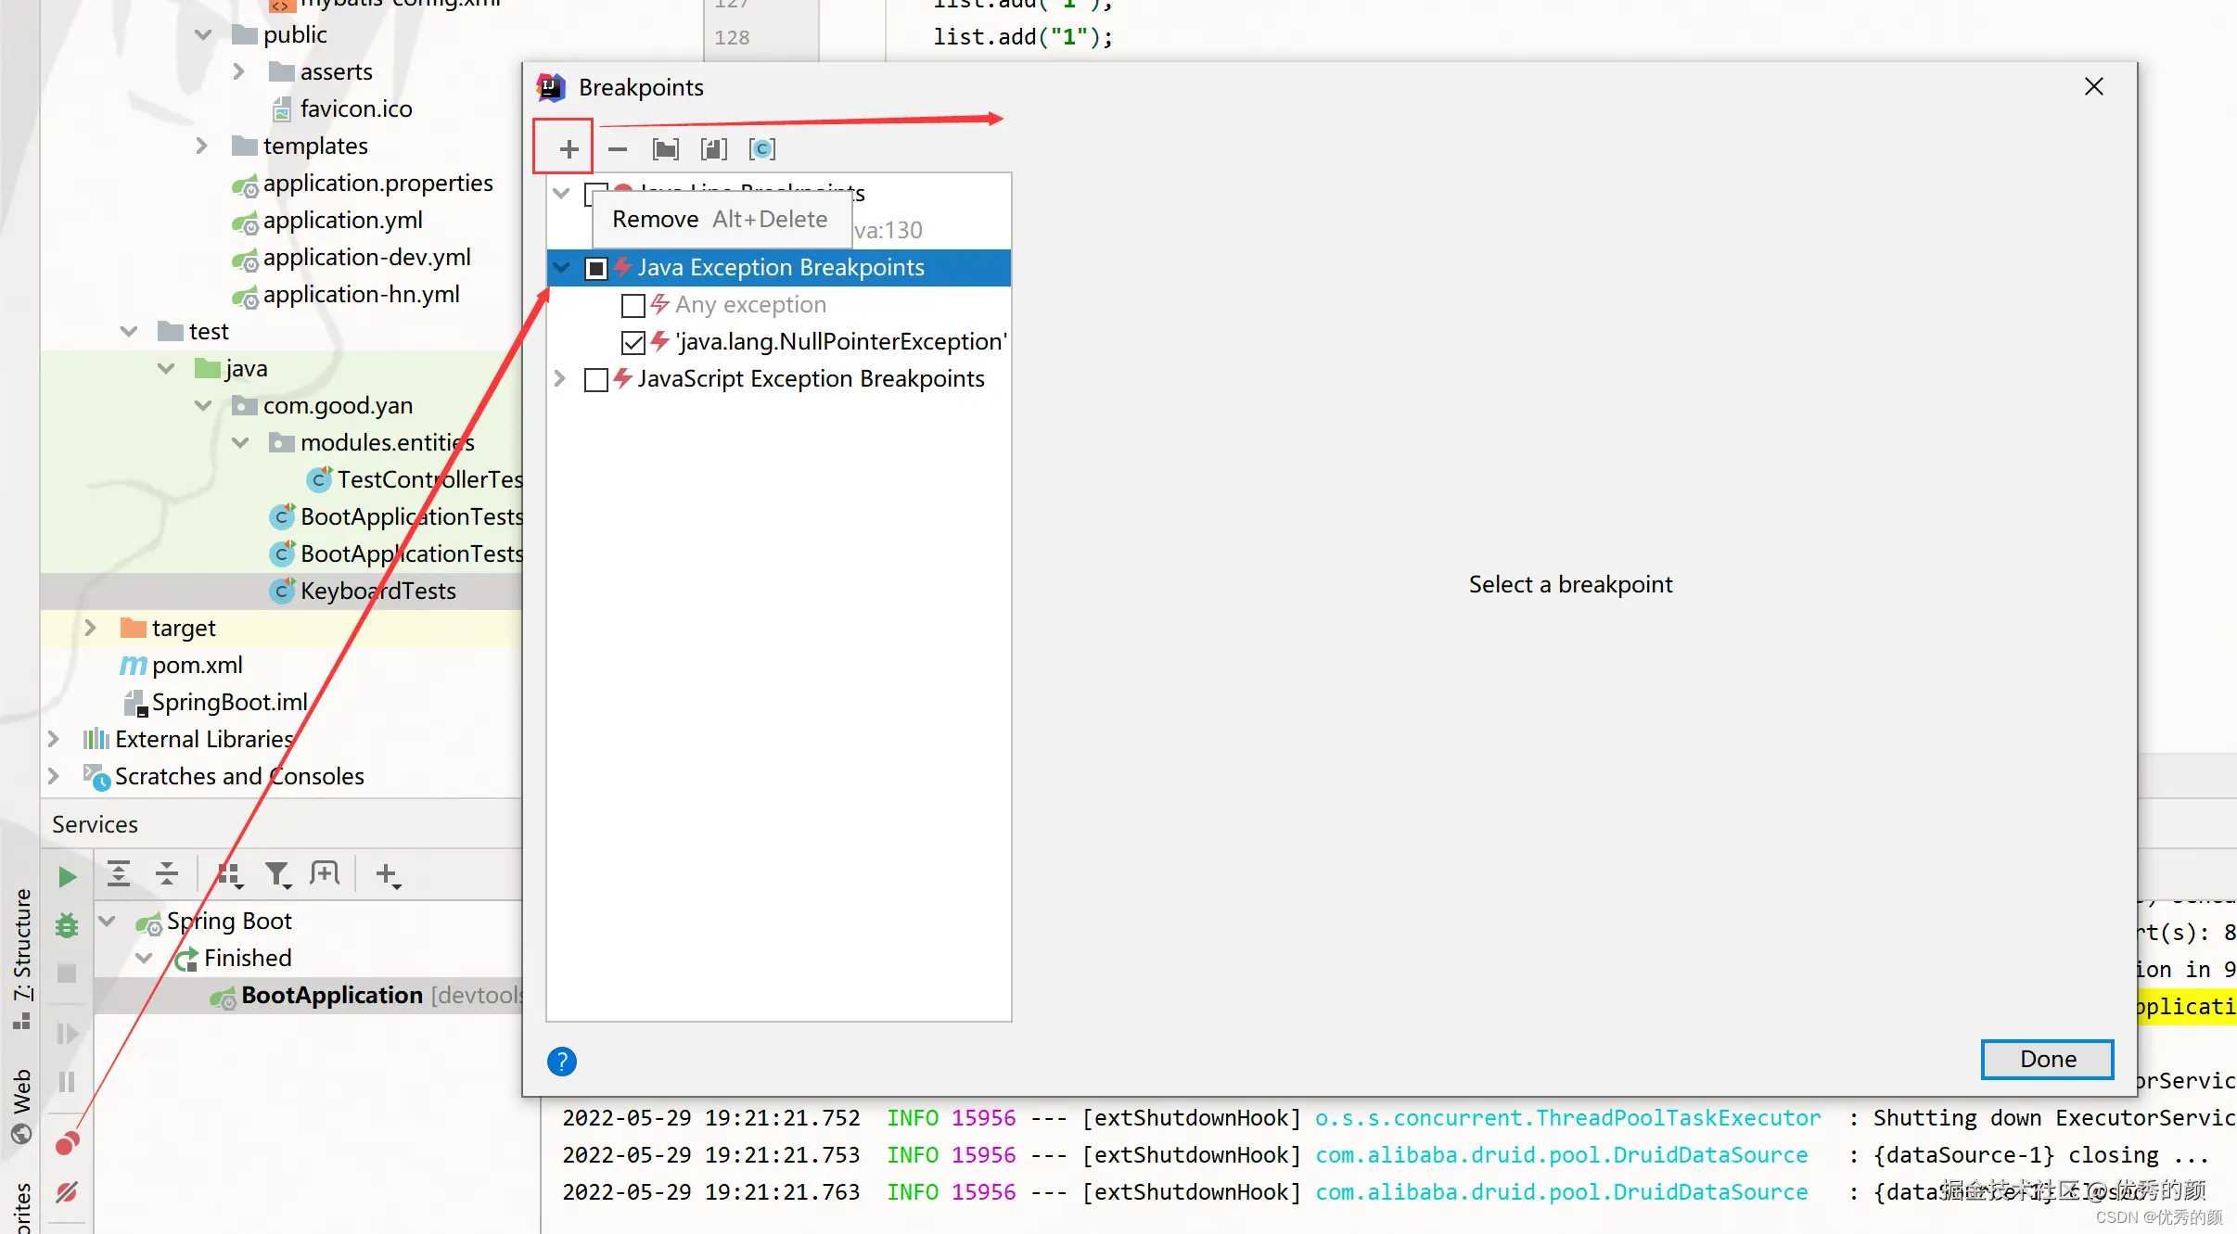Group breakpoints by class icon
The image size is (2237, 1234).
point(762,148)
